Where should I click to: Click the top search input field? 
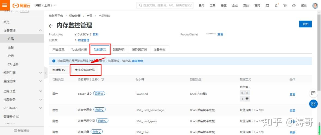coord(165,5)
